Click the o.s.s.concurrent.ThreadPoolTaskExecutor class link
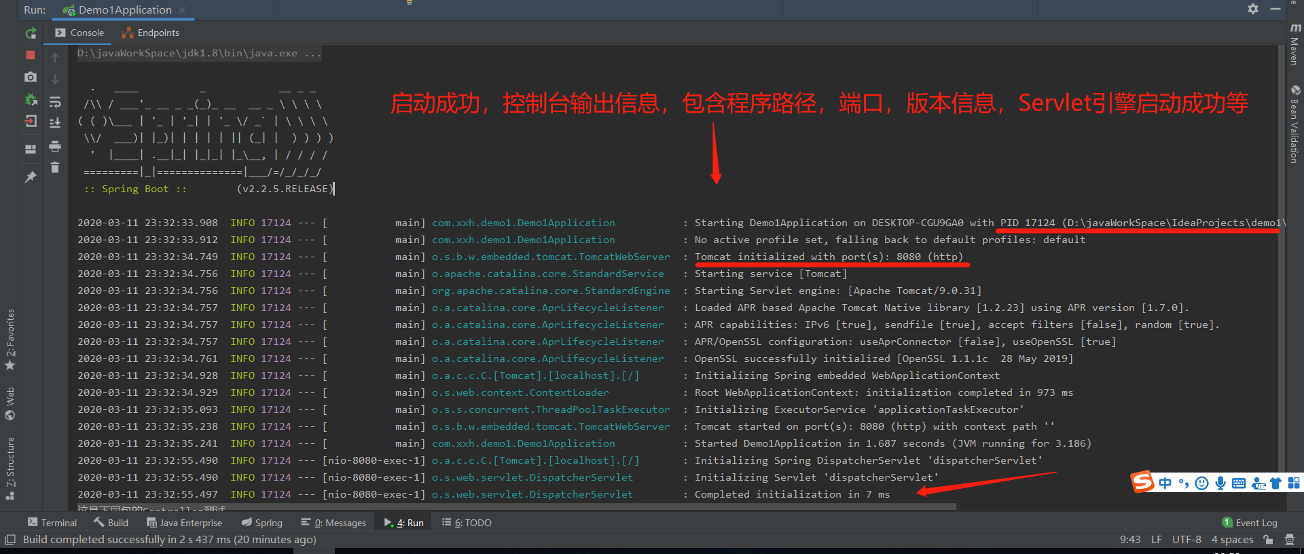 (x=551, y=409)
